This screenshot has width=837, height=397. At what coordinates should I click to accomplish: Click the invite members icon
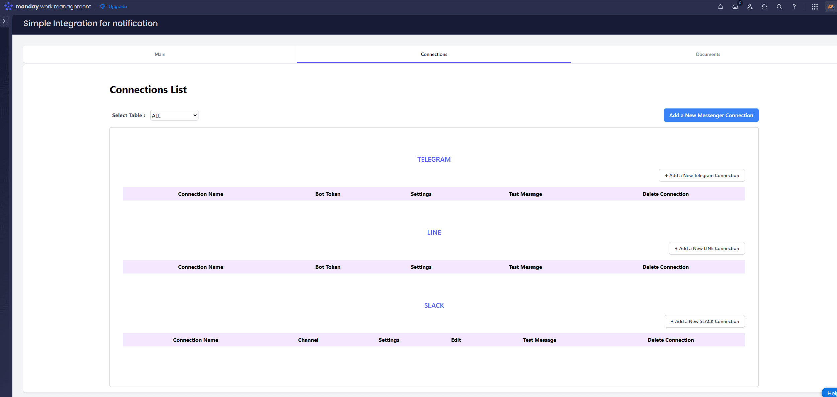pyautogui.click(x=750, y=7)
